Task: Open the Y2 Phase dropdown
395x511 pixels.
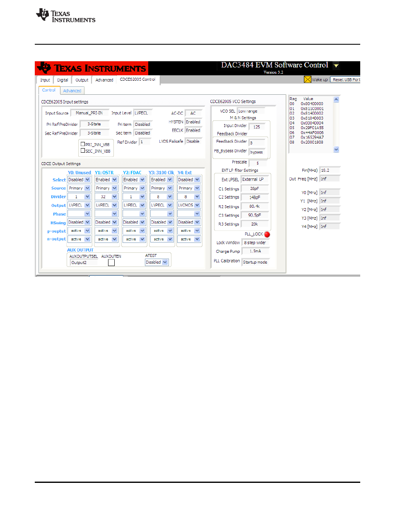Action: 134,214
